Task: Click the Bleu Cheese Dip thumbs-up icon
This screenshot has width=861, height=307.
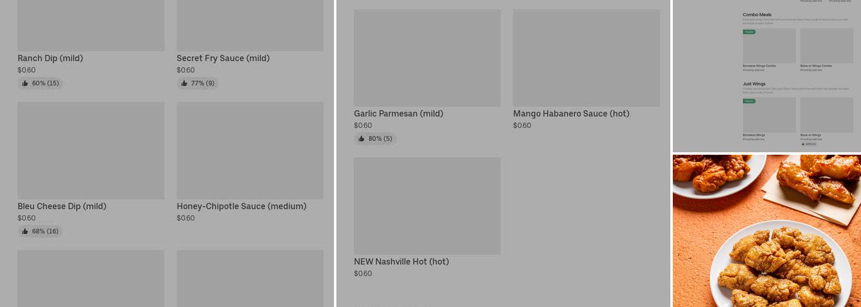Action: coord(25,231)
